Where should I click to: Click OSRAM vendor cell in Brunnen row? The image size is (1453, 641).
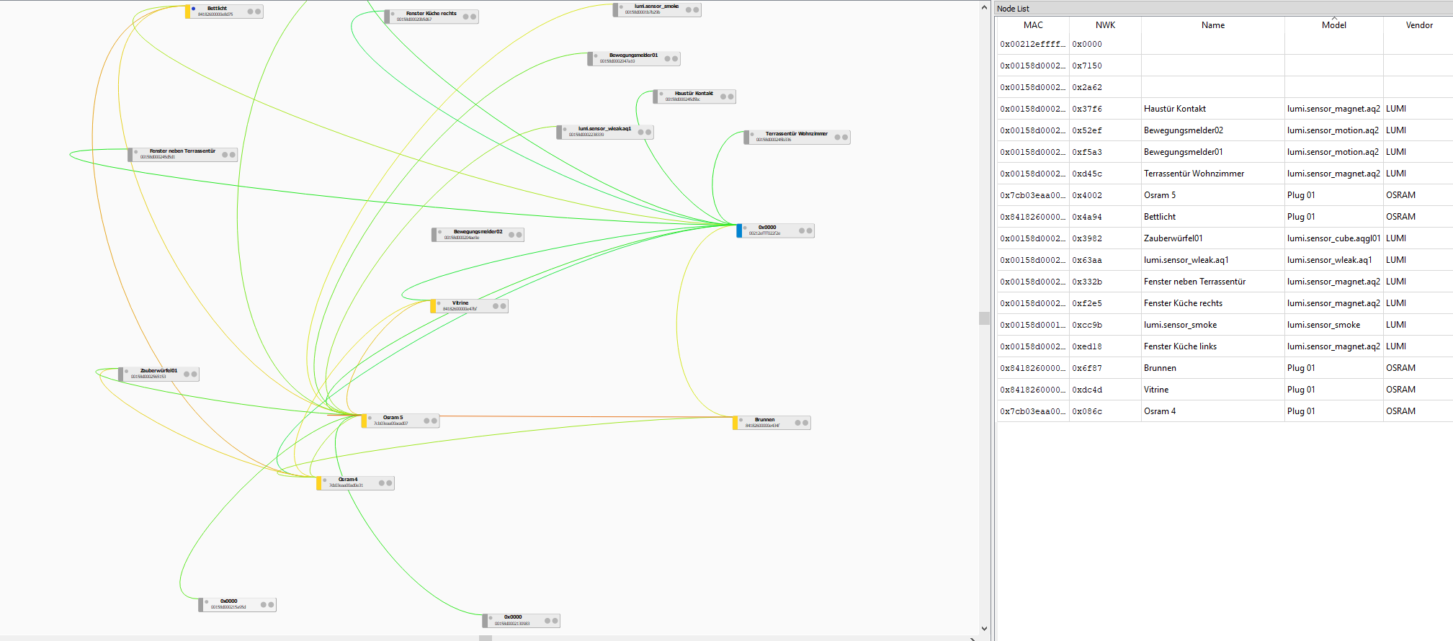tap(1418, 368)
